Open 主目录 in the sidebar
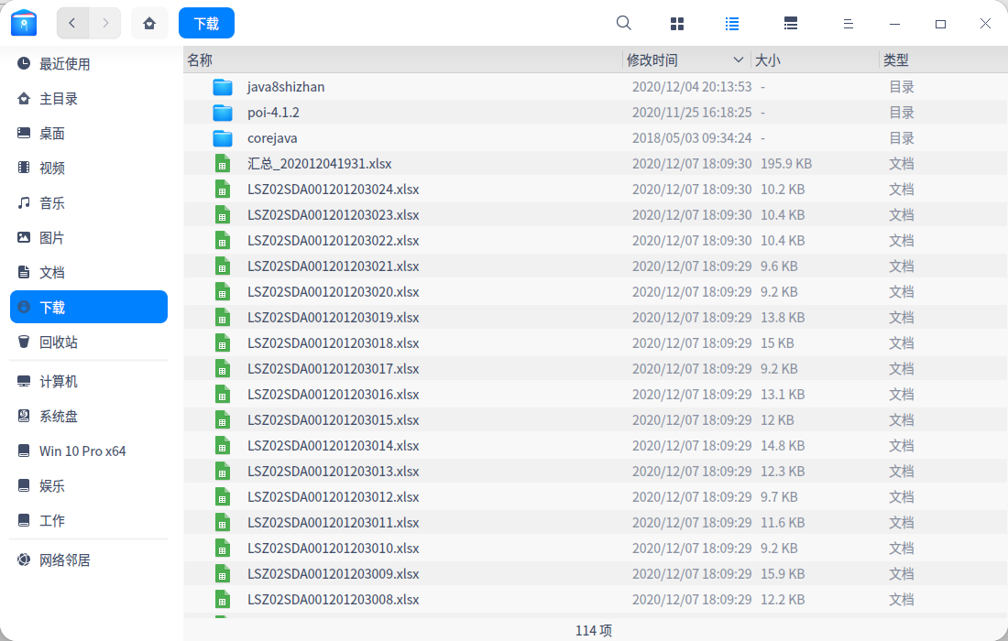This screenshot has height=641, width=1008. 89,98
